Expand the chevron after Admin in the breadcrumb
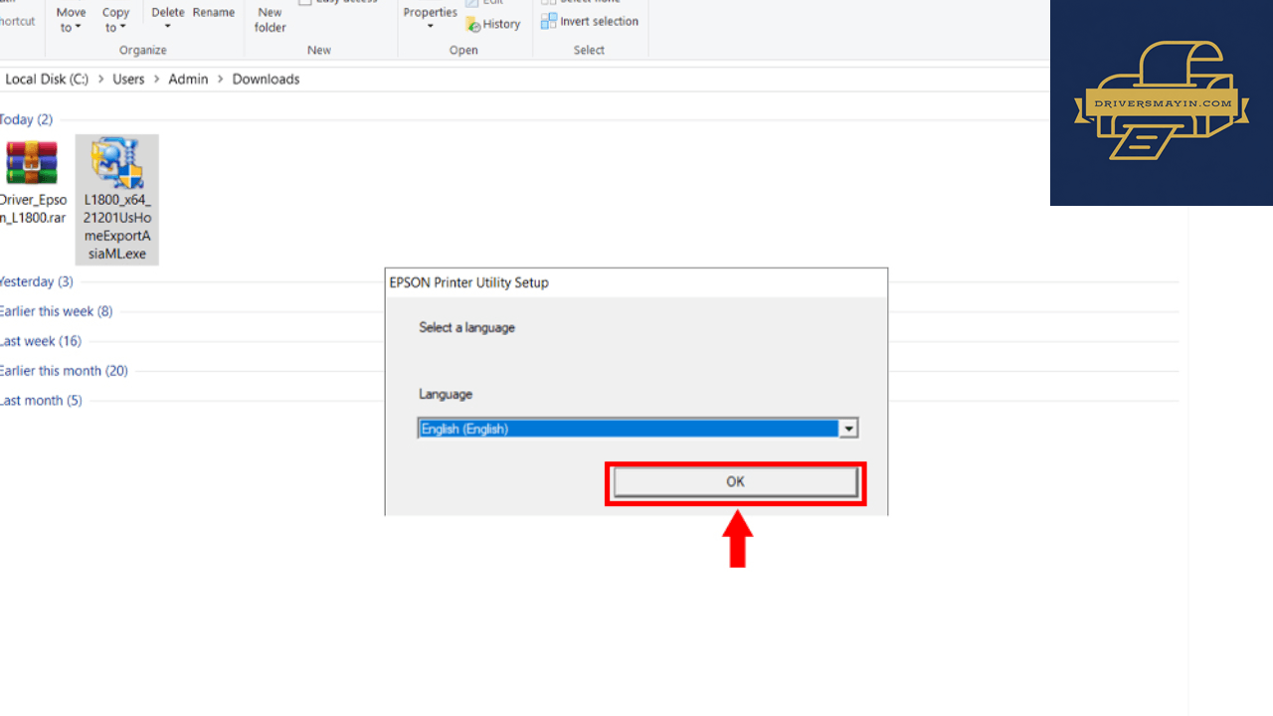The height and width of the screenshot is (716, 1273). point(221,79)
